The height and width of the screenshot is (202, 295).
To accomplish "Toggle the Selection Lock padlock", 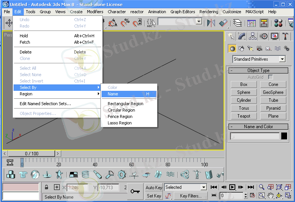I will pos(46,187).
